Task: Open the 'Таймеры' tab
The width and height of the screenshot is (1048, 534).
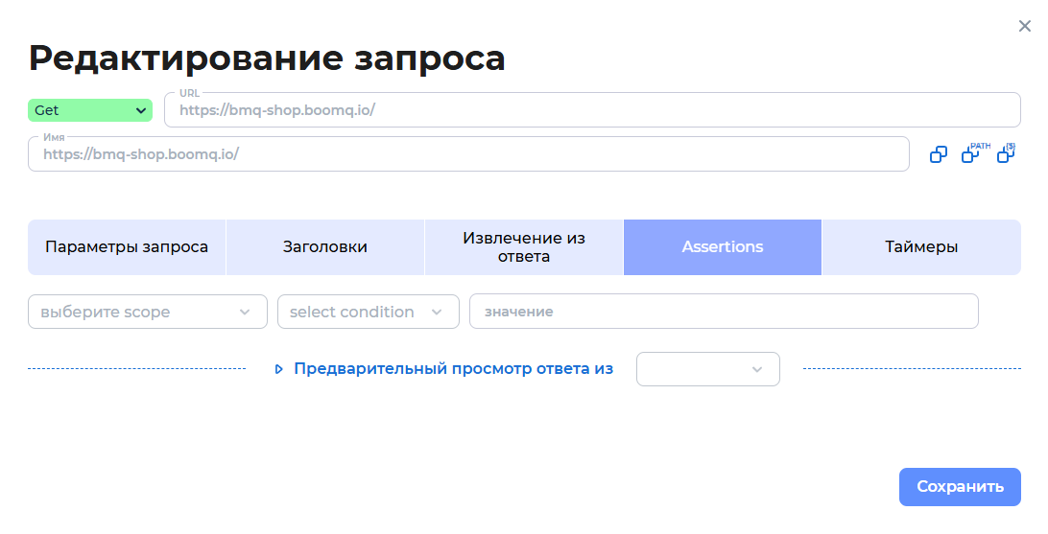Action: click(921, 247)
